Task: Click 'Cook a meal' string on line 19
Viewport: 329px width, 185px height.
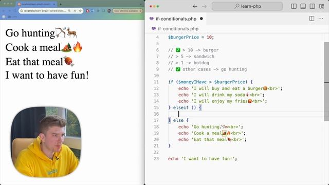Action: pyautogui.click(x=218, y=133)
